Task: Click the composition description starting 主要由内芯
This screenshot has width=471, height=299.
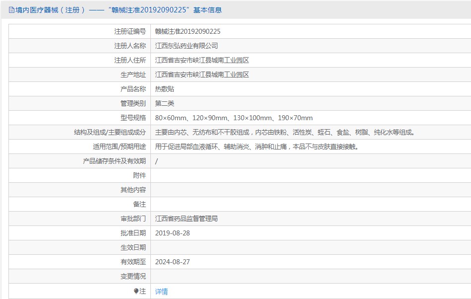Action: coord(285,132)
